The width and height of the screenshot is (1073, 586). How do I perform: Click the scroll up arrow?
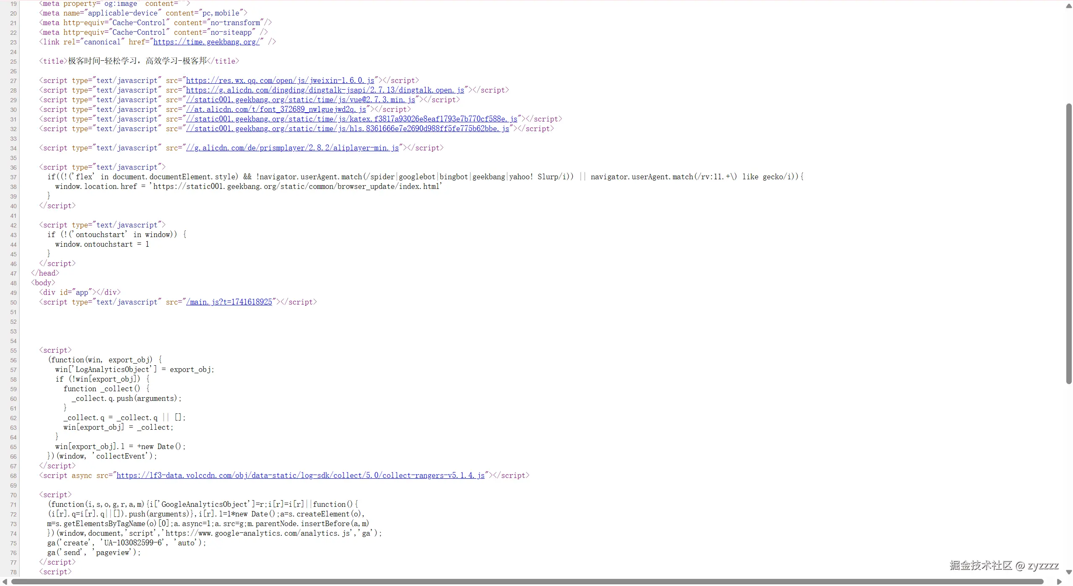(1069, 6)
